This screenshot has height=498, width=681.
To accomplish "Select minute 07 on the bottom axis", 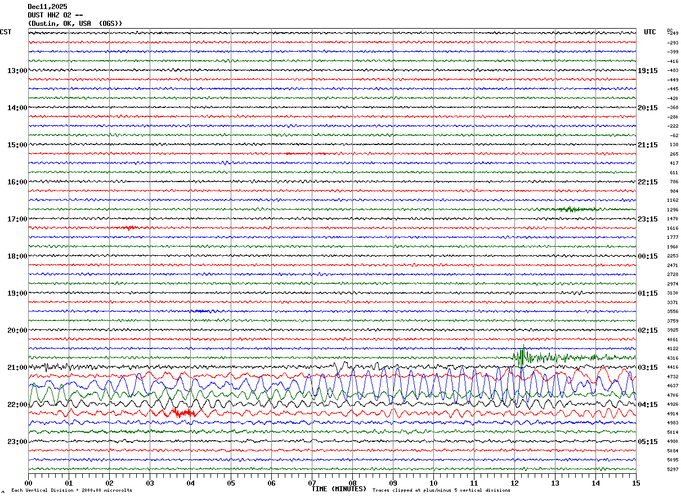I will point(312,483).
